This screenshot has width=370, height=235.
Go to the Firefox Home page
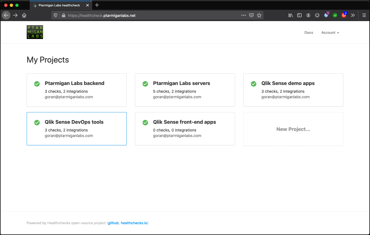pyautogui.click(x=24, y=15)
